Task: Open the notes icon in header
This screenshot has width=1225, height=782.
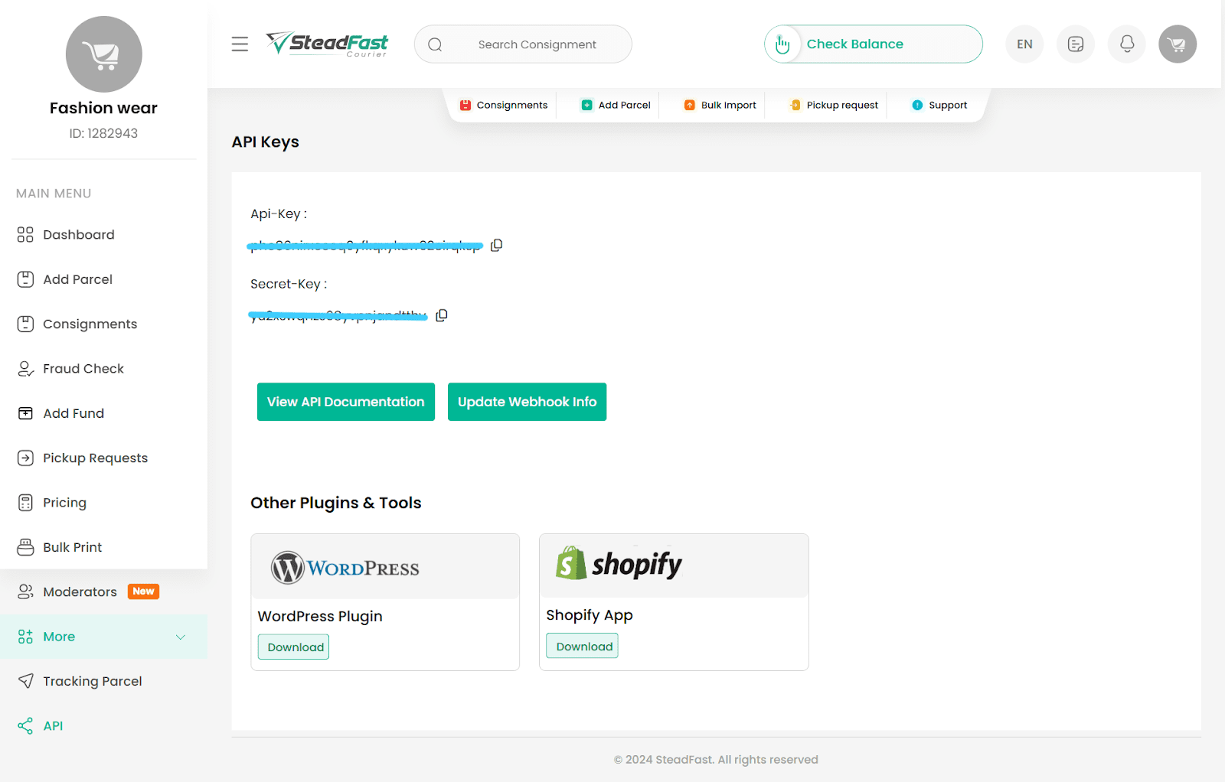Action: click(1075, 44)
